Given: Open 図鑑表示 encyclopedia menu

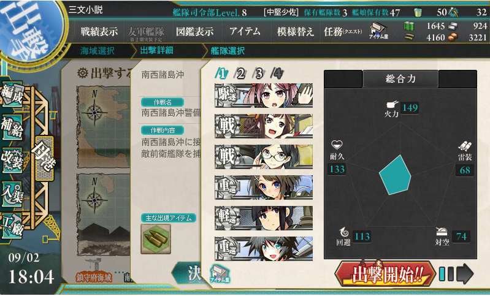Looking at the screenshot, I should coord(194,31).
